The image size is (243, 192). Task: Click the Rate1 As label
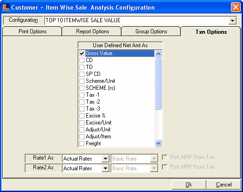43,158
